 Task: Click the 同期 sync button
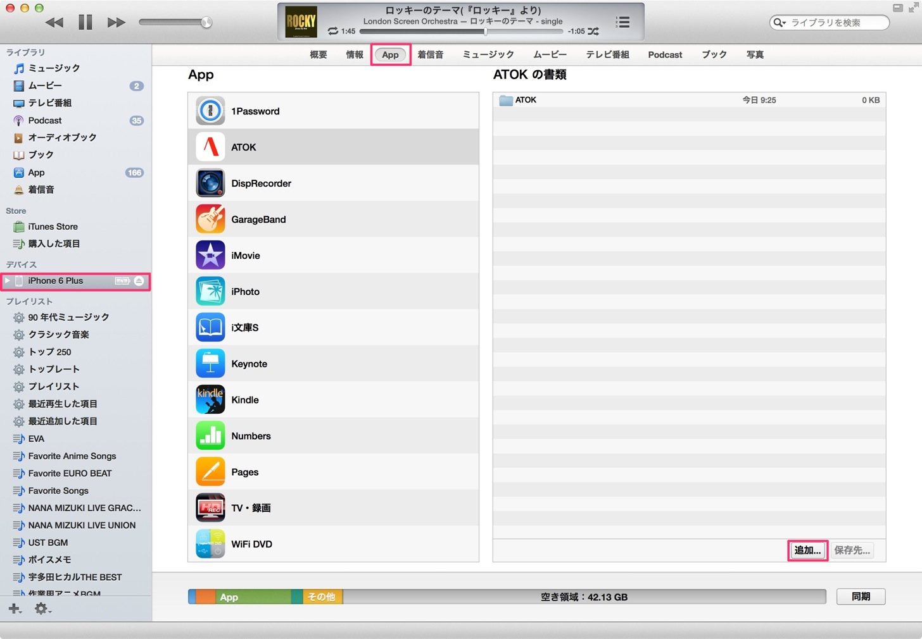coord(861,597)
